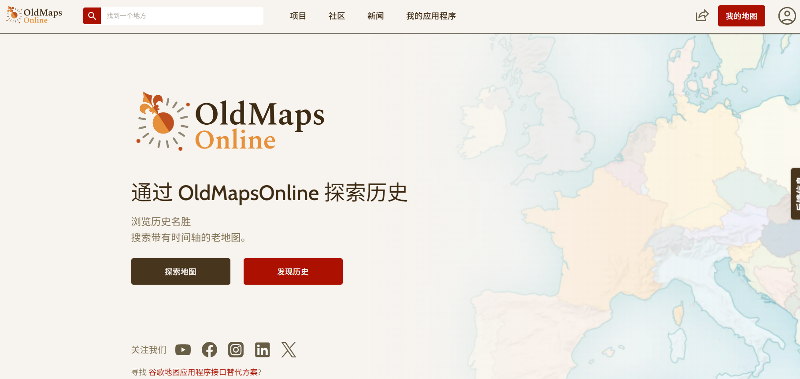800x379 pixels.
Task: Open the Instagram social icon
Action: 236,350
